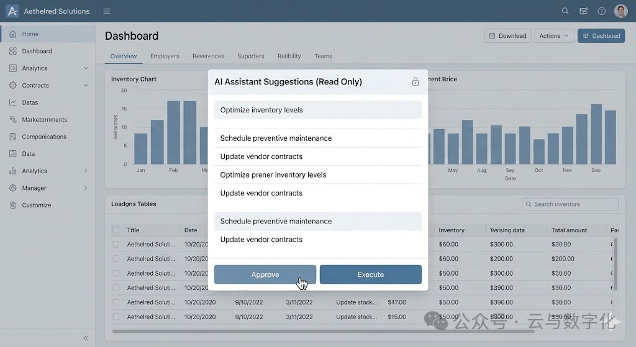Click the Compunications icon in sidebar
Viewport: 636px width, 347px height.
pos(13,137)
